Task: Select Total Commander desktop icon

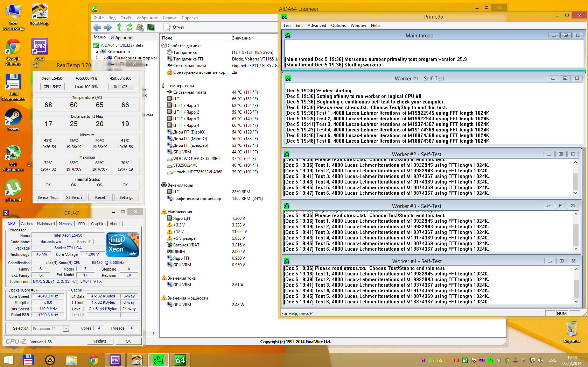Action: pos(13,87)
